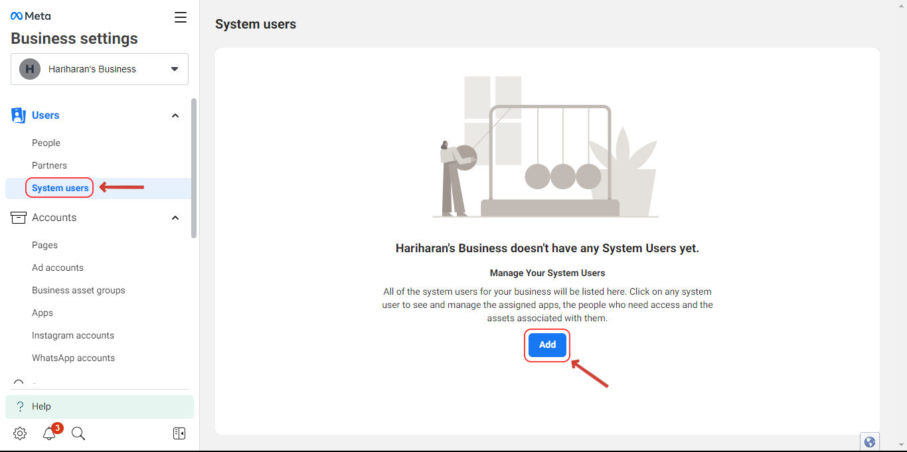Image resolution: width=907 pixels, height=452 pixels.
Task: Click Add to create system user
Action: pos(547,345)
